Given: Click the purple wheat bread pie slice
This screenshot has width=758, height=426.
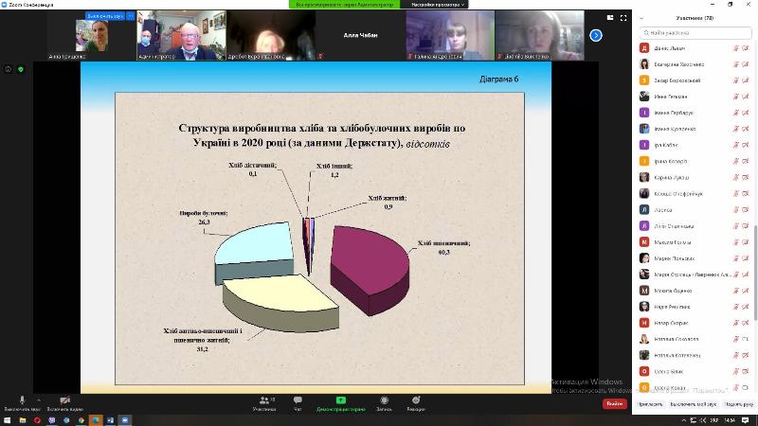Looking at the screenshot, I should pyautogui.click(x=370, y=268).
